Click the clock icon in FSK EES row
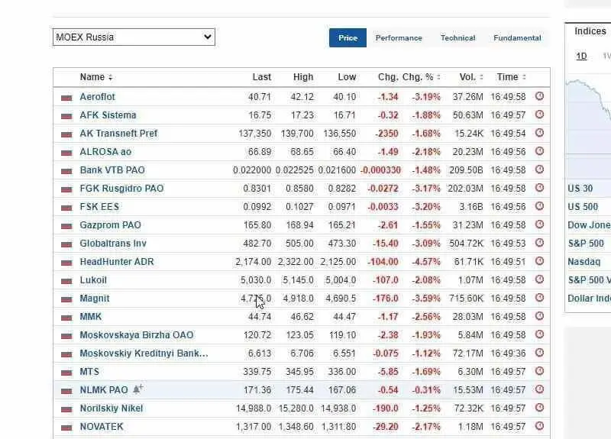This screenshot has width=611, height=439. click(539, 206)
